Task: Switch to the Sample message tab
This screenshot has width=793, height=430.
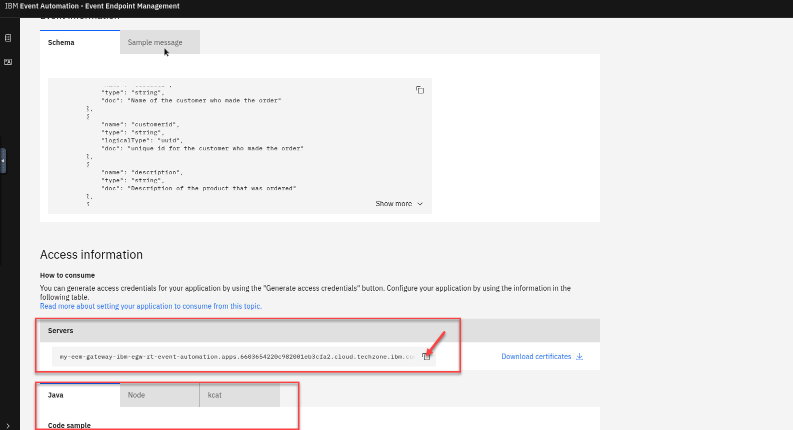Action: click(155, 42)
